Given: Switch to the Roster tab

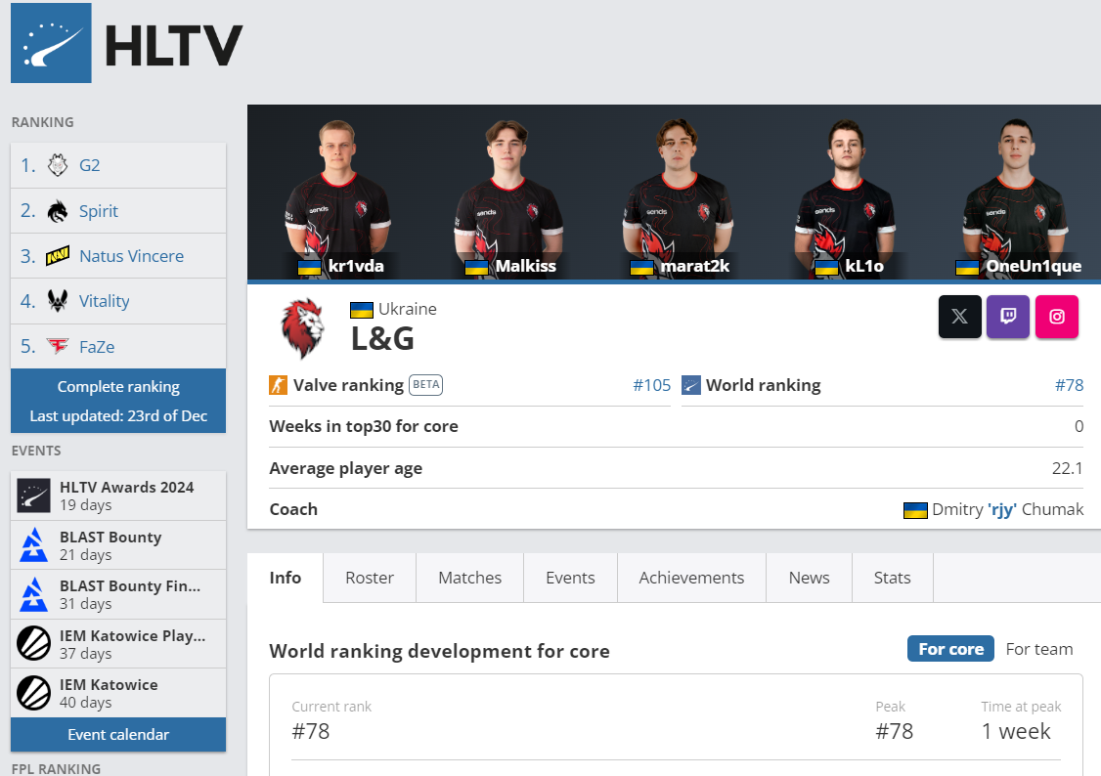Looking at the screenshot, I should [x=370, y=578].
